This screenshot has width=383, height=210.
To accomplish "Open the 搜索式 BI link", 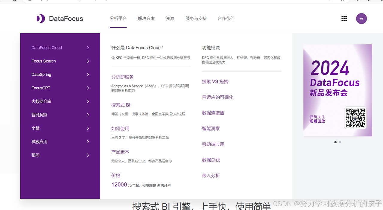I will (121, 105).
